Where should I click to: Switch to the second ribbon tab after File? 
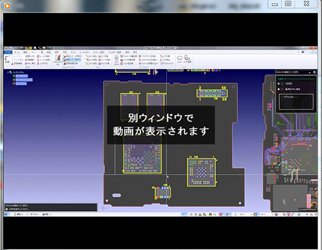tap(25, 52)
